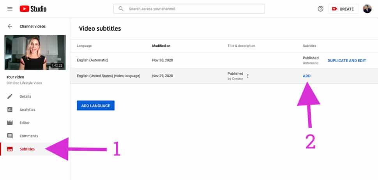Click the Comments speech bubble icon
This screenshot has width=378, height=180.
point(10,136)
